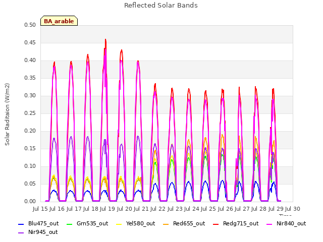Click the Jul 23 x-axis date label
Viewport: 323px width, 242px height.
pos(175,209)
